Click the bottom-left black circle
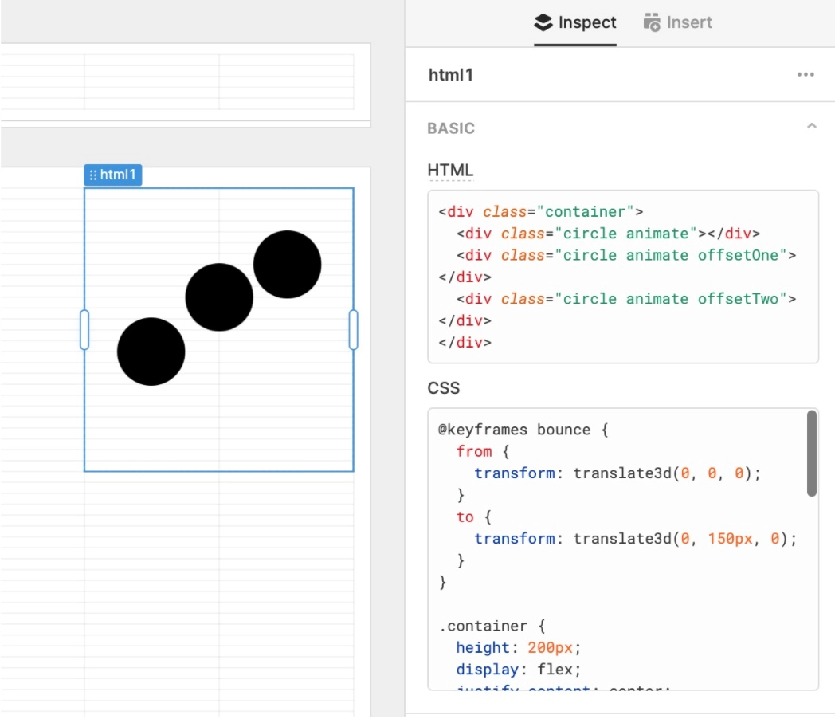The height and width of the screenshot is (719, 835). click(x=151, y=352)
